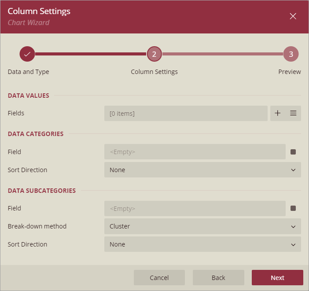The height and width of the screenshot is (291, 309).
Task: Click the DATA VALUES section heading
Action: 29,96
